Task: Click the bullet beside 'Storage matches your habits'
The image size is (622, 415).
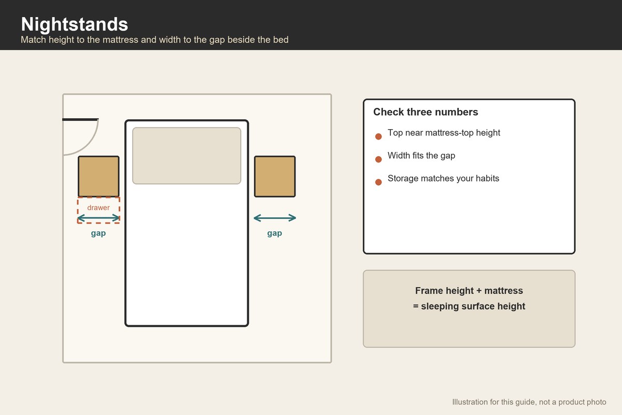Action: pos(378,182)
